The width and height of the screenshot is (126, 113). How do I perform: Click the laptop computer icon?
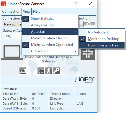click(12, 53)
